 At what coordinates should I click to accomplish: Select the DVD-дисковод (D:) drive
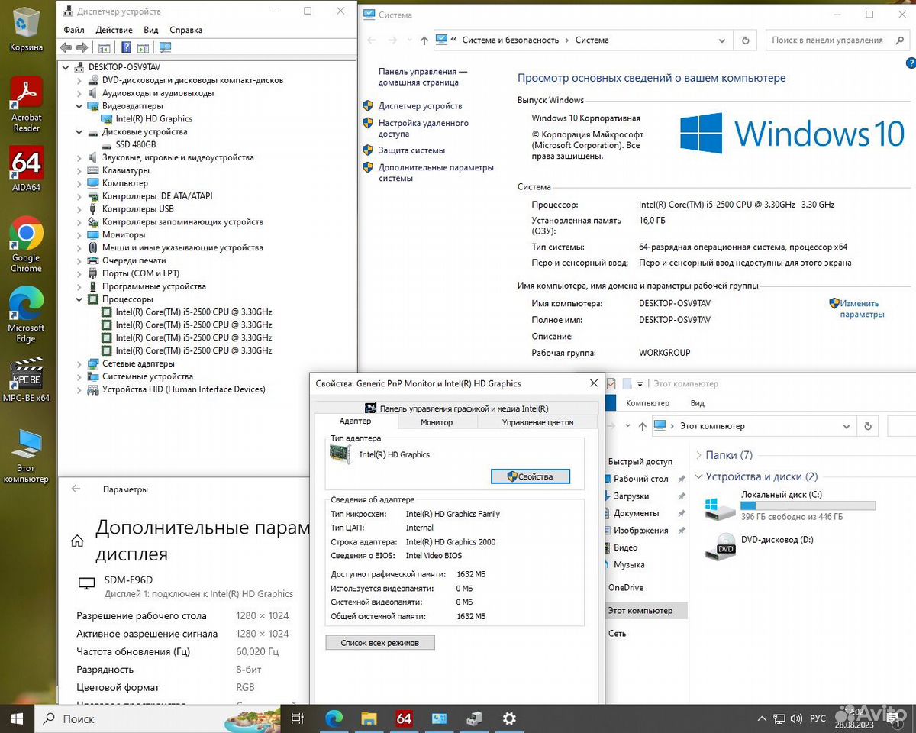tap(758, 545)
